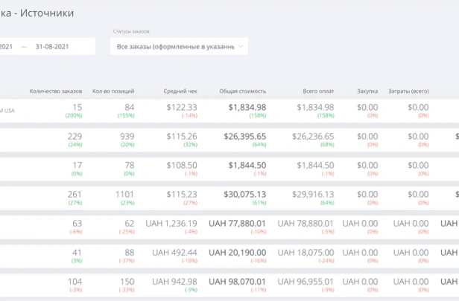
Task: Click the average check value UAH 1,236.19
Action: pyautogui.click(x=174, y=223)
